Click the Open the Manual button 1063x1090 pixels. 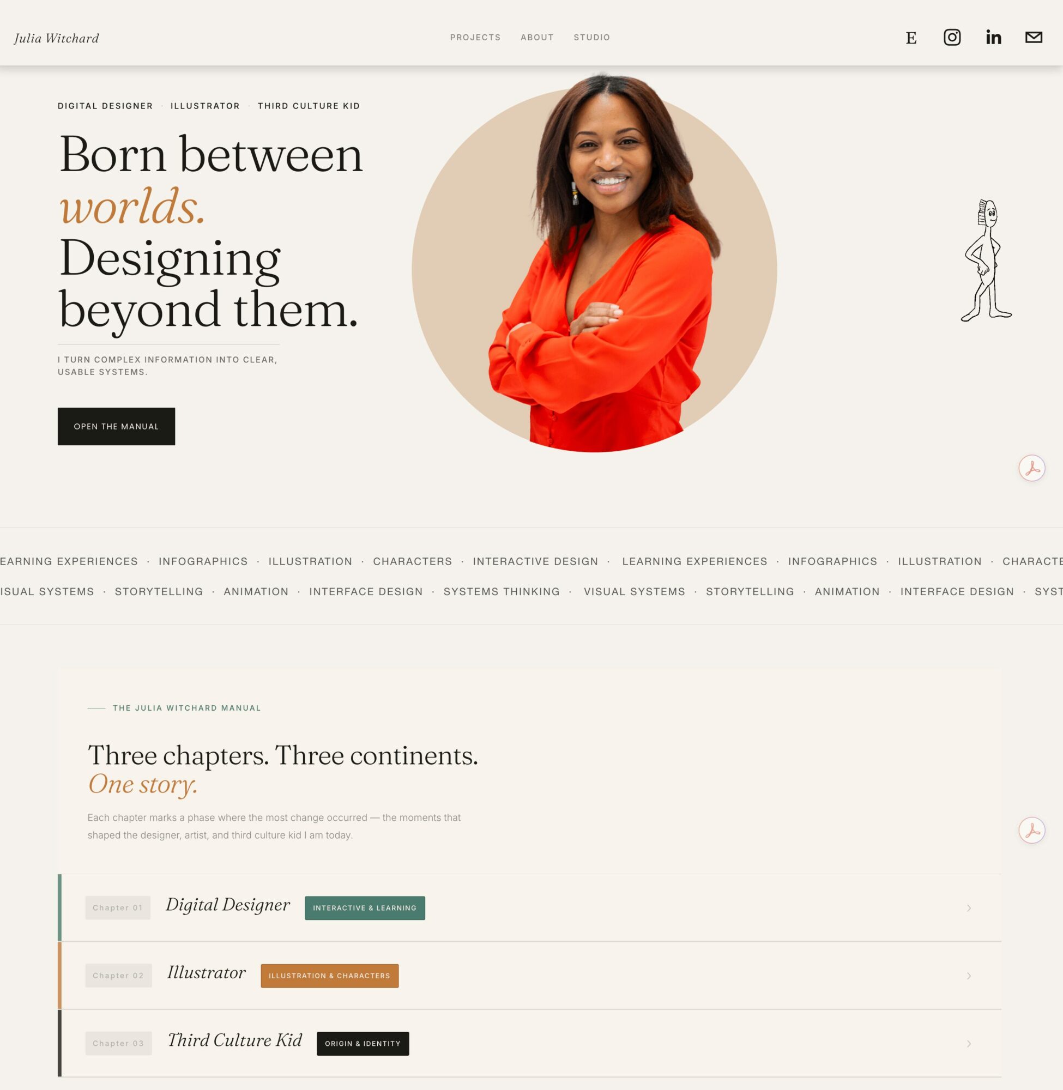(x=116, y=426)
